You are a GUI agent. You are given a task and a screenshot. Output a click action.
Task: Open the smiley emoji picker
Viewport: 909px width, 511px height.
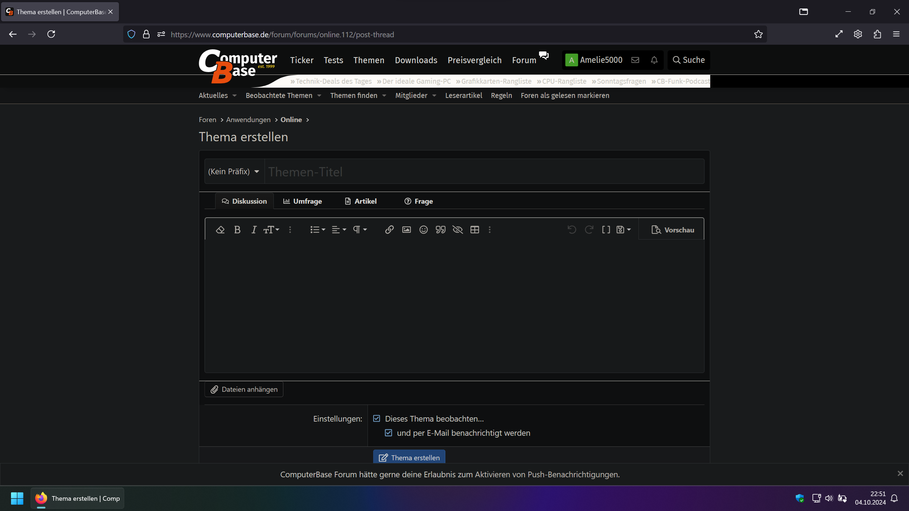coord(423,230)
